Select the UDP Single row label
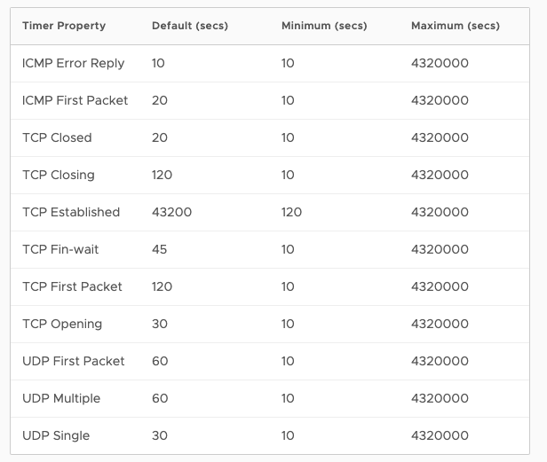The image size is (547, 462). point(56,435)
